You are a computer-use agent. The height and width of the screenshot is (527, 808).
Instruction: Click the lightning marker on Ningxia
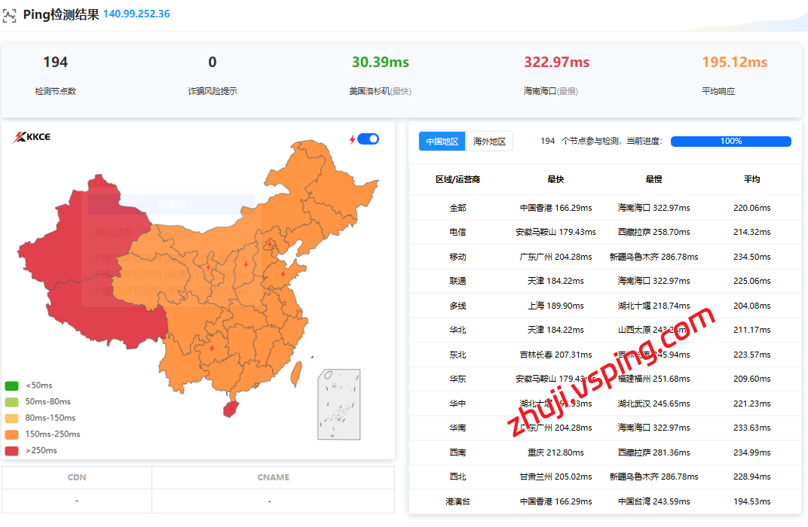[208, 267]
